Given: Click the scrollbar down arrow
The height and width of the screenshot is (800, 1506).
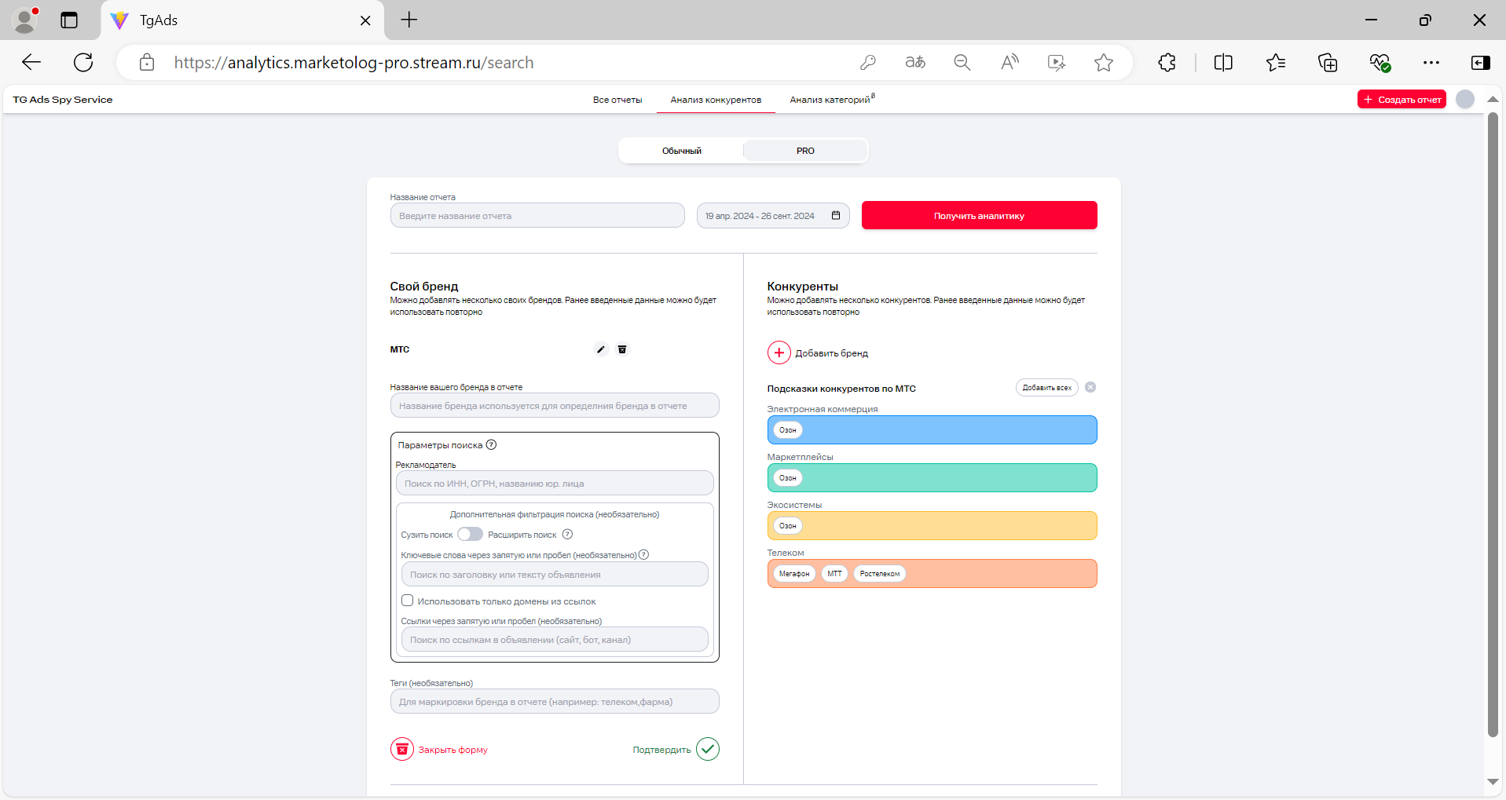Looking at the screenshot, I should click(x=1493, y=782).
